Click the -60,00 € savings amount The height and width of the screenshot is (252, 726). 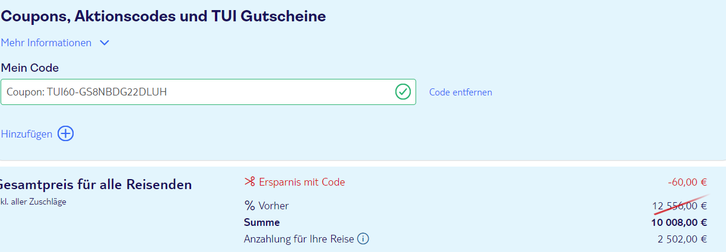(x=687, y=182)
